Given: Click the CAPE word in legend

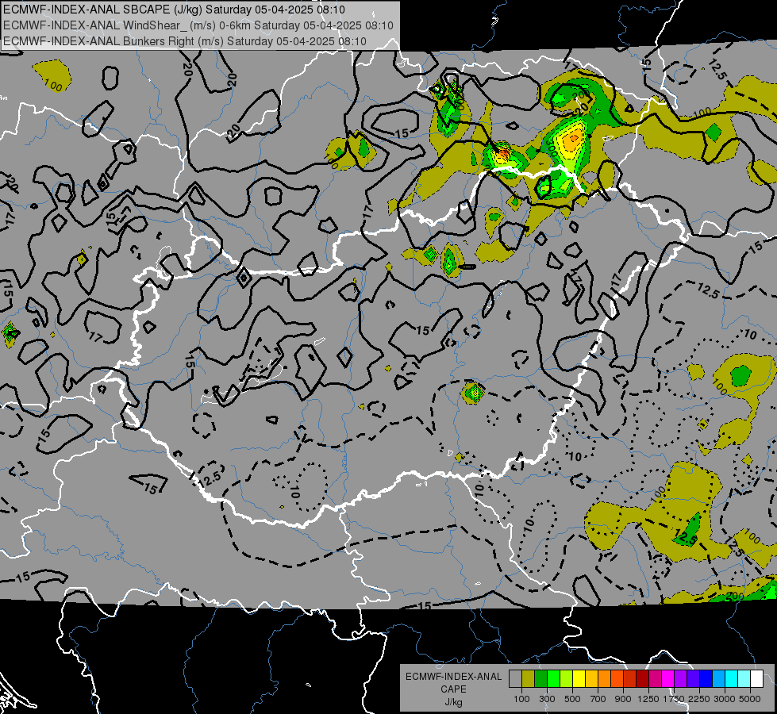Looking at the screenshot, I should pyautogui.click(x=453, y=689).
